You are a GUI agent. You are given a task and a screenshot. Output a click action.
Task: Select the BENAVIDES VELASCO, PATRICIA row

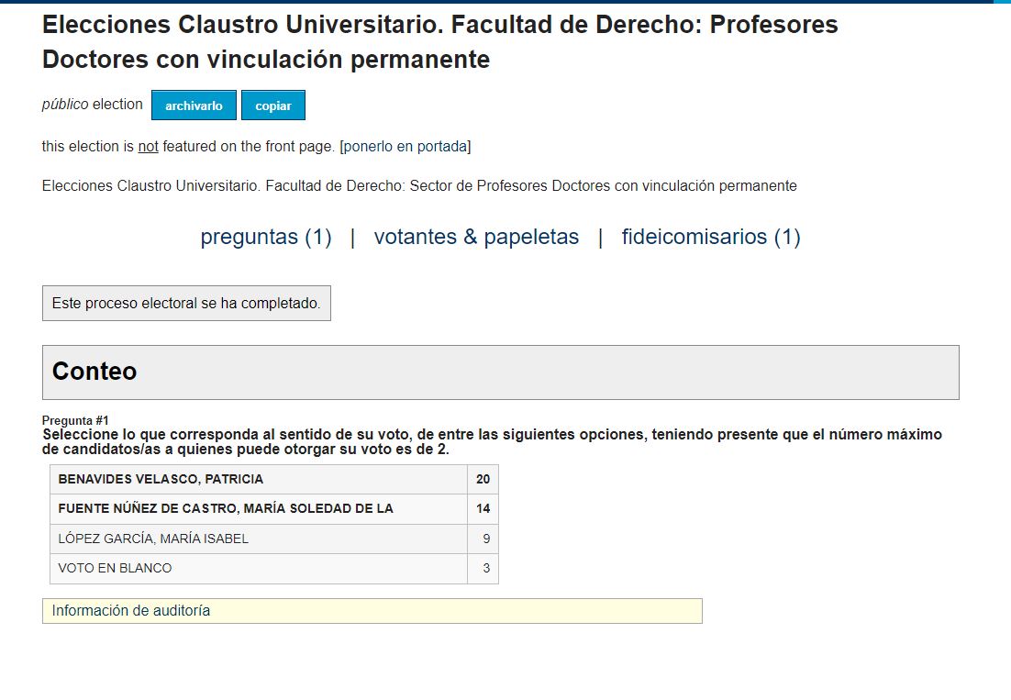[274, 480]
